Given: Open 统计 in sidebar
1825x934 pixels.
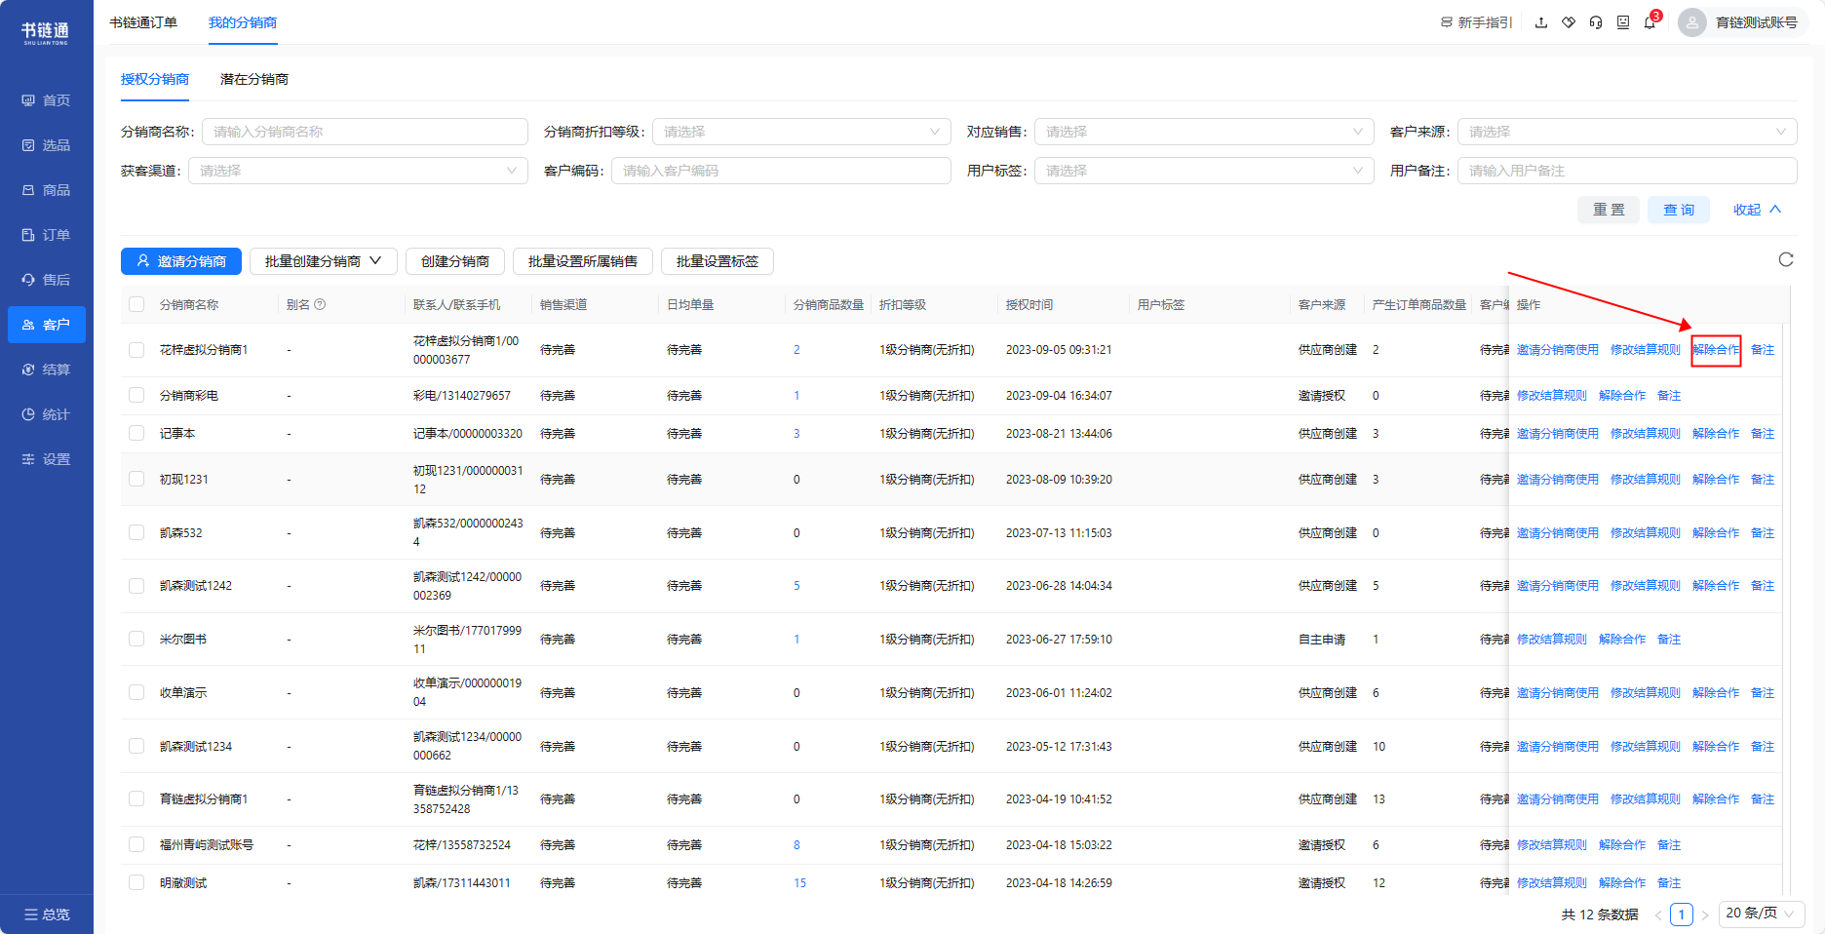Looking at the screenshot, I should 47,414.
